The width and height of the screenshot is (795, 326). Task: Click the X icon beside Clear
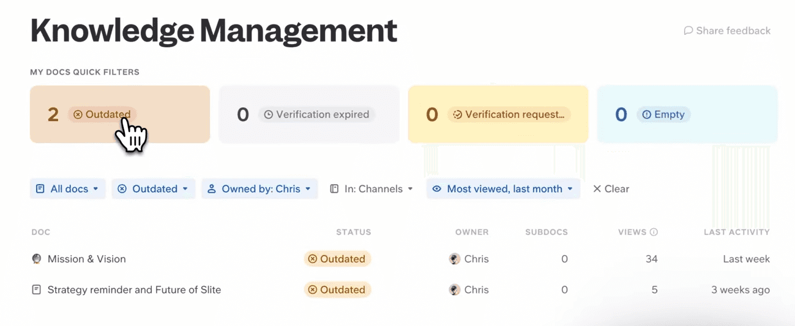[597, 189]
